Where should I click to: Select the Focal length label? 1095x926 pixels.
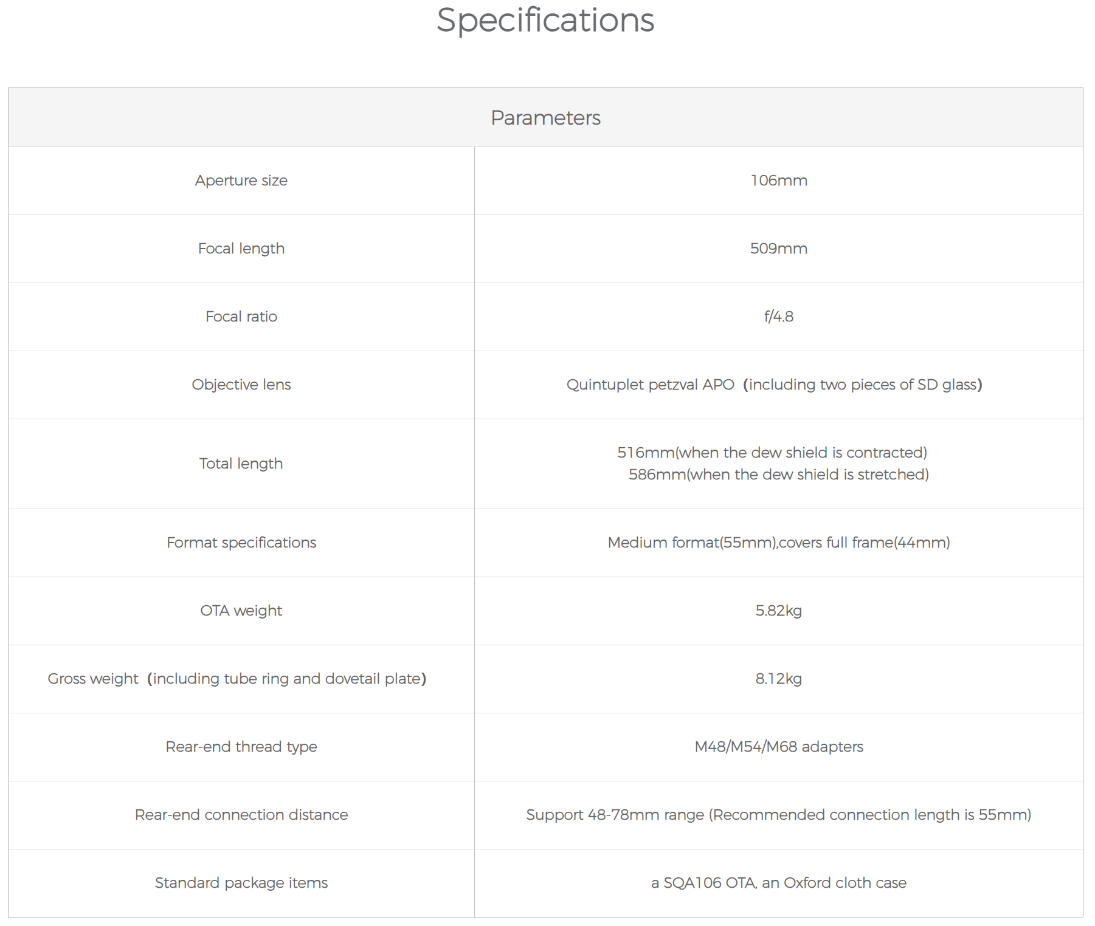click(241, 249)
